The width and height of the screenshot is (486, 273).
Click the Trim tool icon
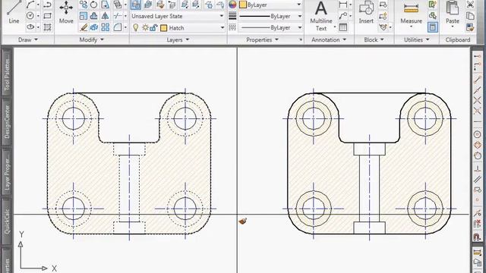tap(118, 16)
